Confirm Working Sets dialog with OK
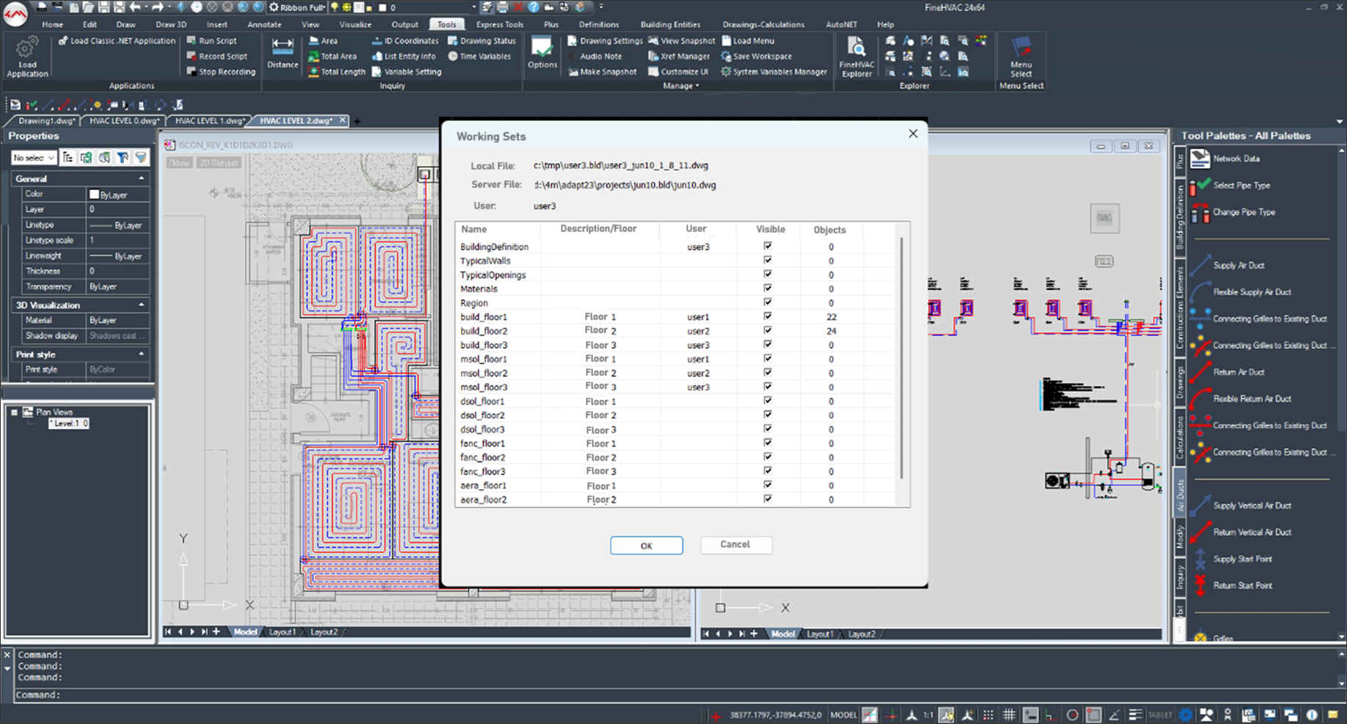 click(x=646, y=546)
